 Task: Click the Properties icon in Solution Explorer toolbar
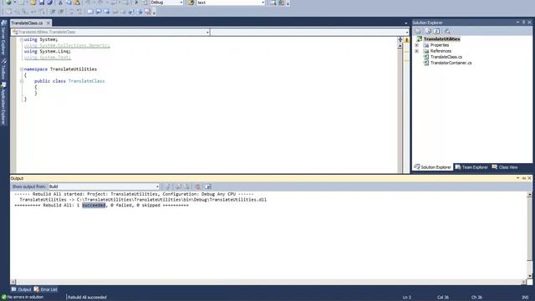coord(418,31)
